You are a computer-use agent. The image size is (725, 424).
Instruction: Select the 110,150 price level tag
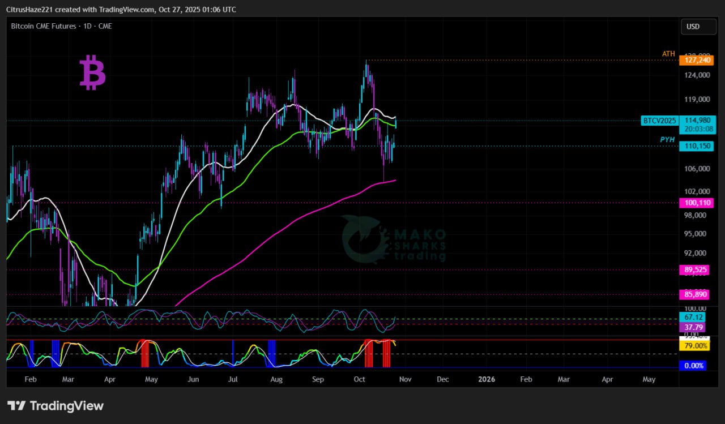tap(697, 146)
